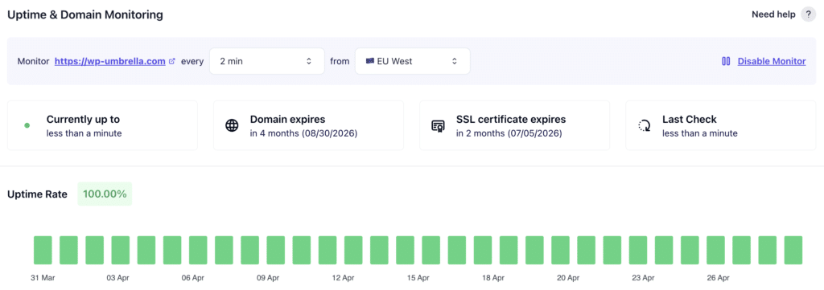Click the 15 Apr date label
This screenshot has width=824, height=290.
click(x=418, y=277)
